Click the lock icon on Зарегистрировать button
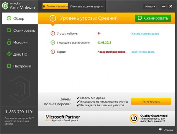The width and height of the screenshot is (177, 134). (44, 6)
